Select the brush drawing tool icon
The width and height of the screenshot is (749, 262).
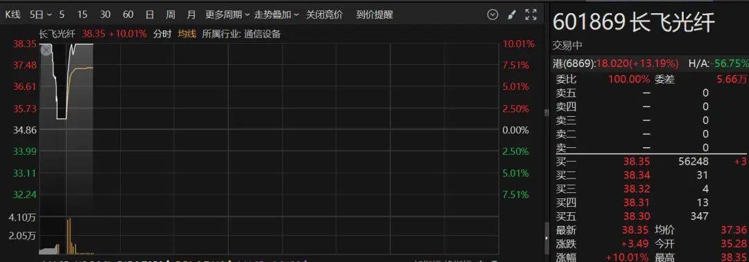[512, 15]
